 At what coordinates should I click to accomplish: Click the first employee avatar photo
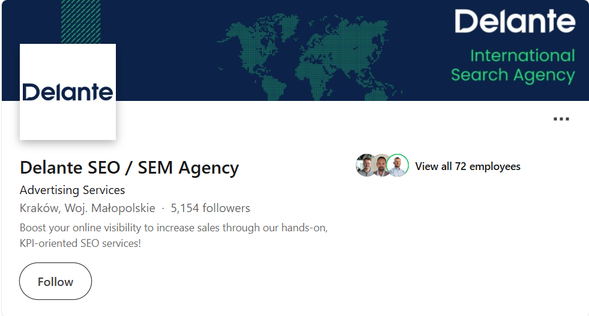pyautogui.click(x=364, y=166)
